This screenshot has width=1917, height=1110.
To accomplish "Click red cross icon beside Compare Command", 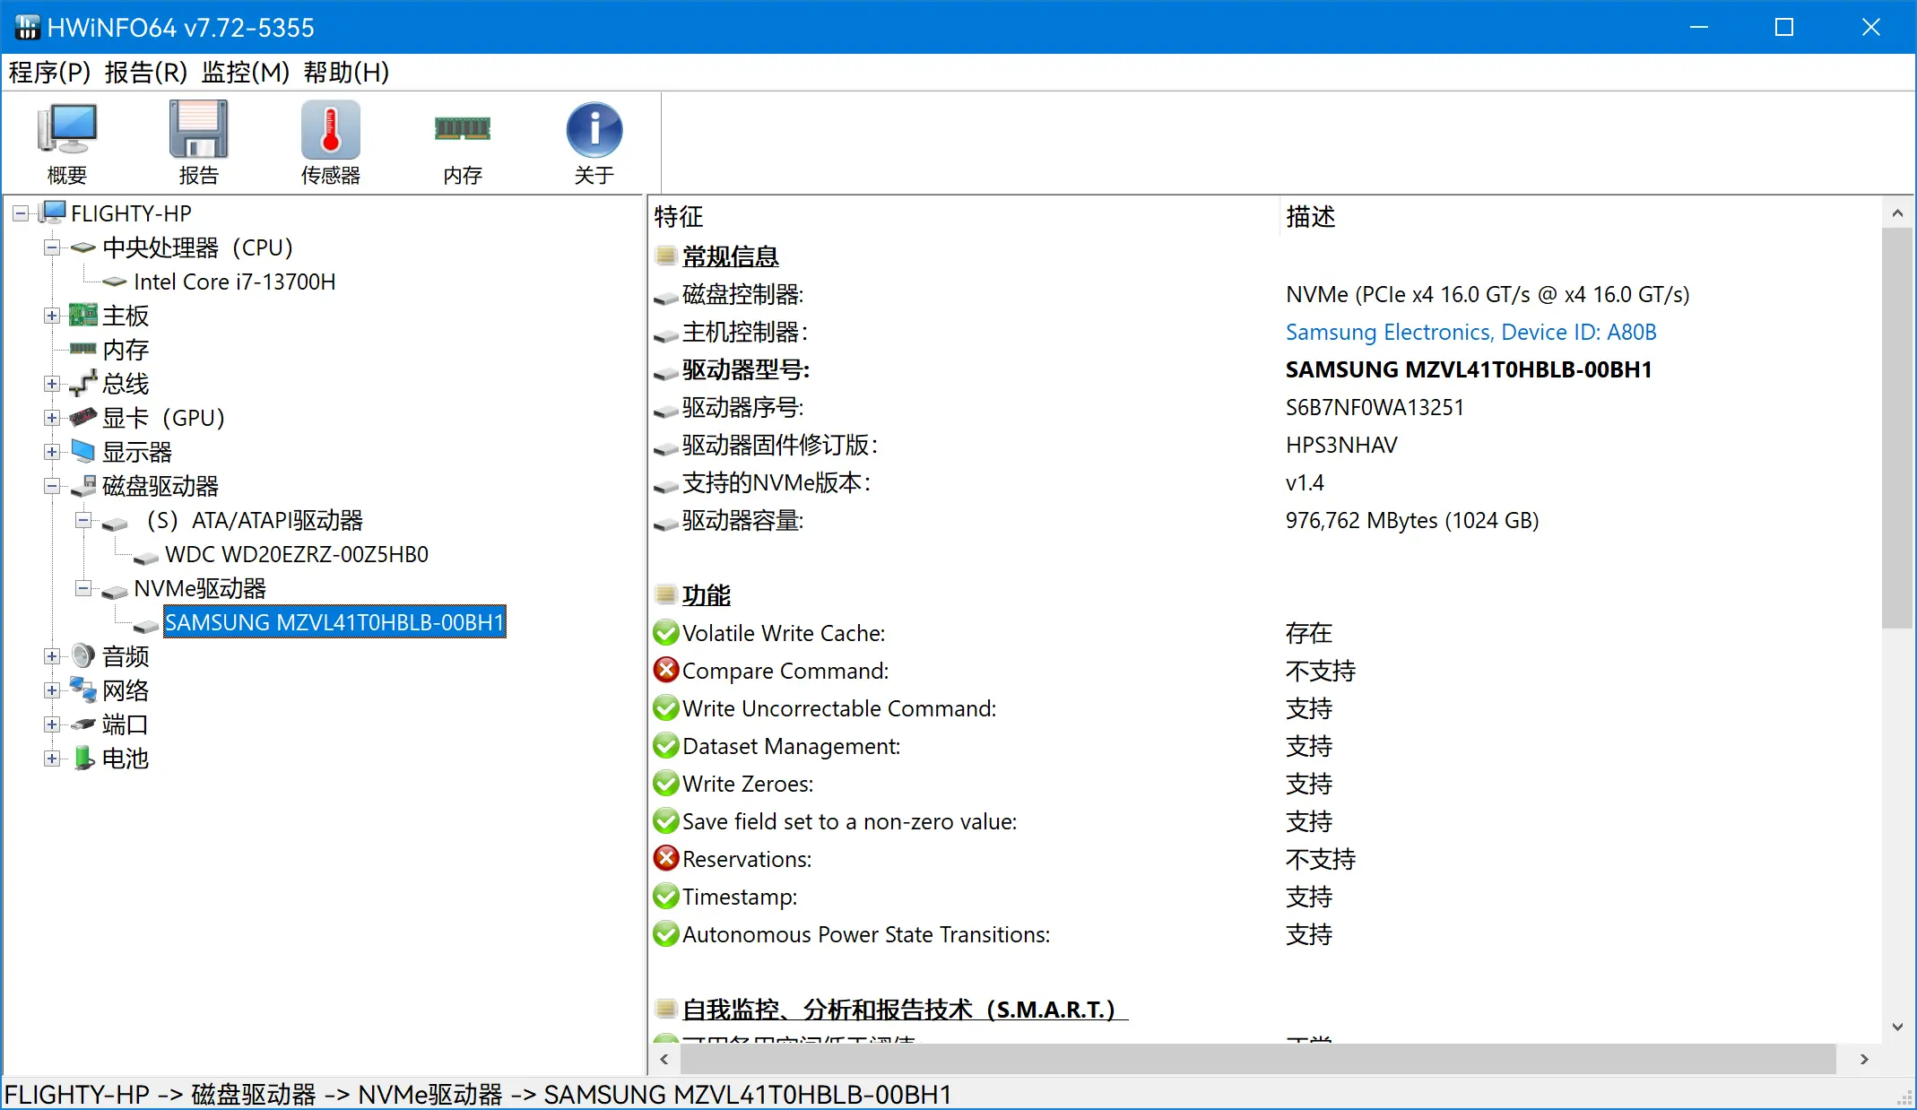I will coord(666,670).
